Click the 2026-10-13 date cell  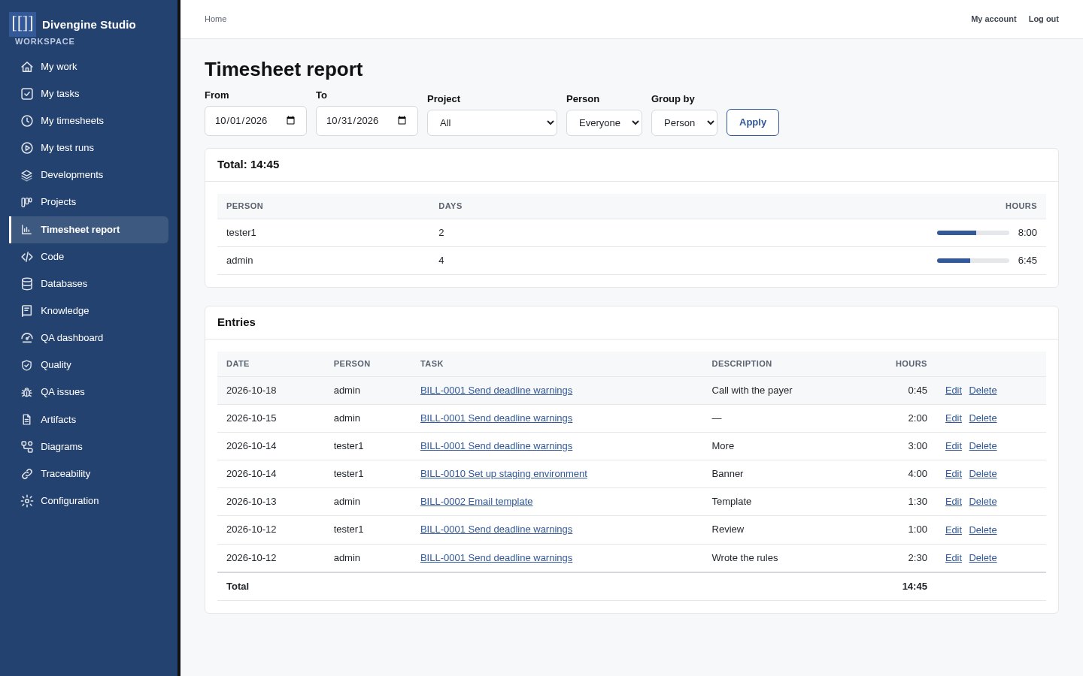click(x=251, y=502)
